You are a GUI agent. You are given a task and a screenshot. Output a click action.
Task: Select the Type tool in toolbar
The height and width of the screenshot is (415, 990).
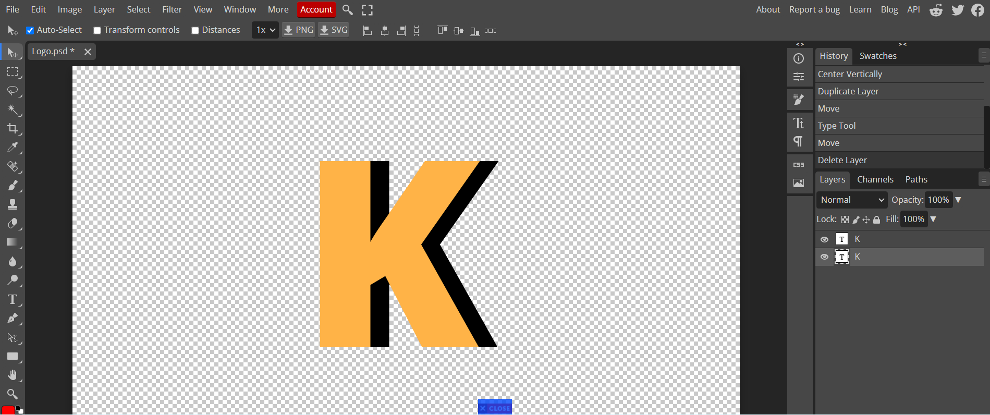(13, 299)
